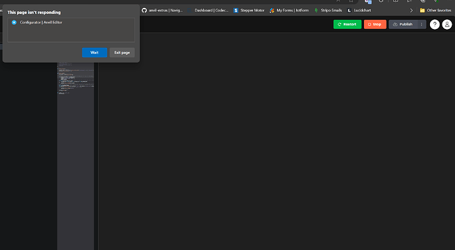
Task: Expand the favorites bar overflow chevron
Action: [411, 11]
